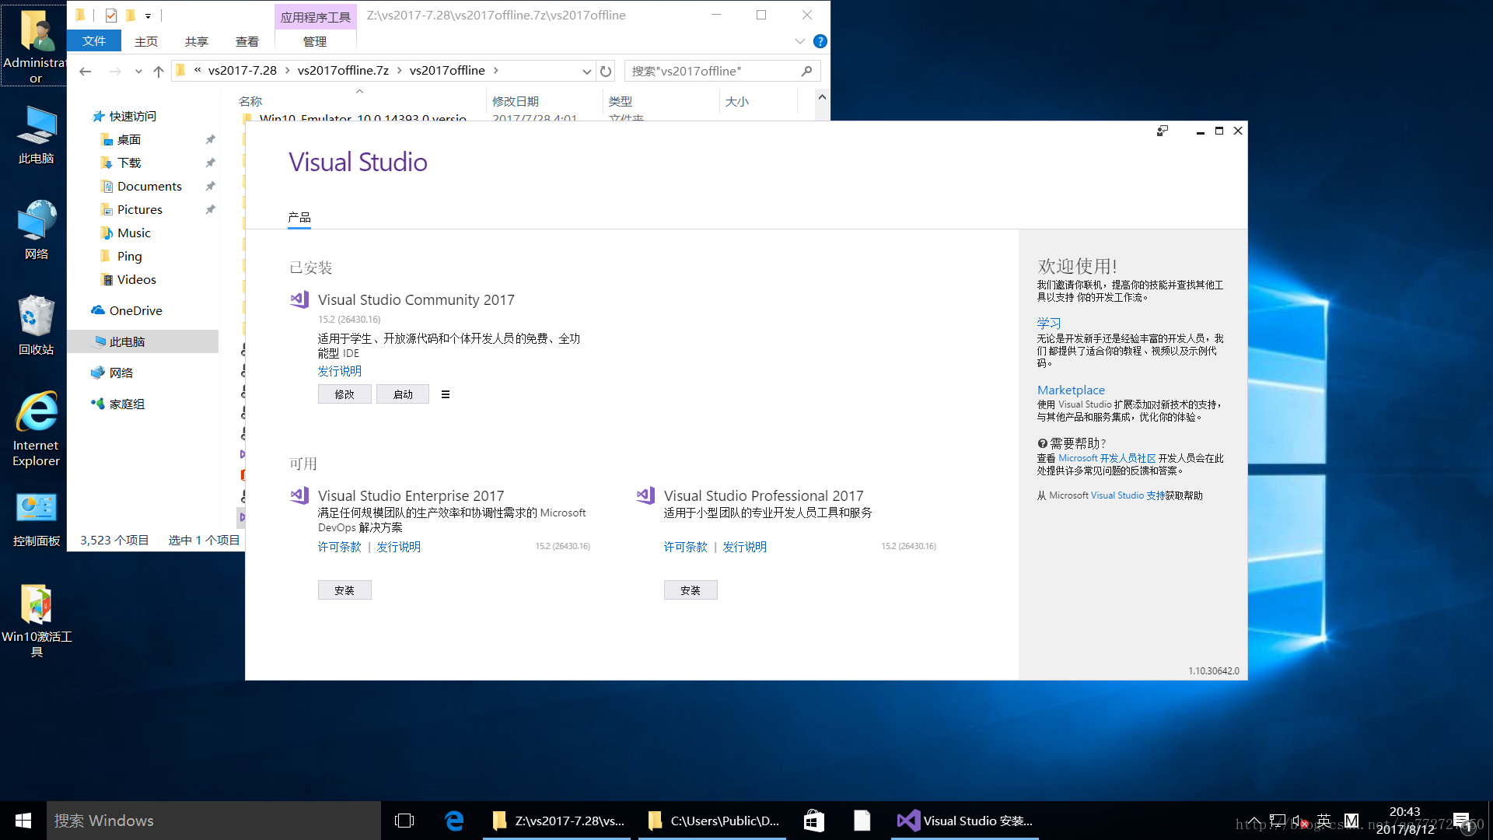Click the blank document icon in taskbar
1493x840 pixels.
click(x=862, y=821)
